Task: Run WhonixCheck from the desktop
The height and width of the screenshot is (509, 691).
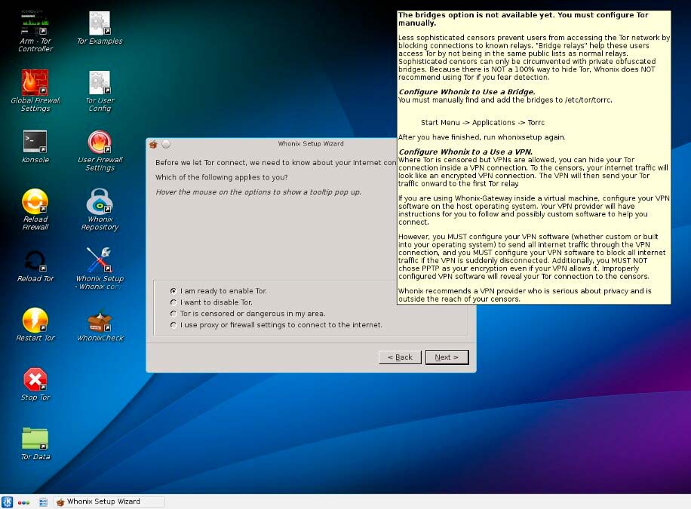Action: pos(100,321)
